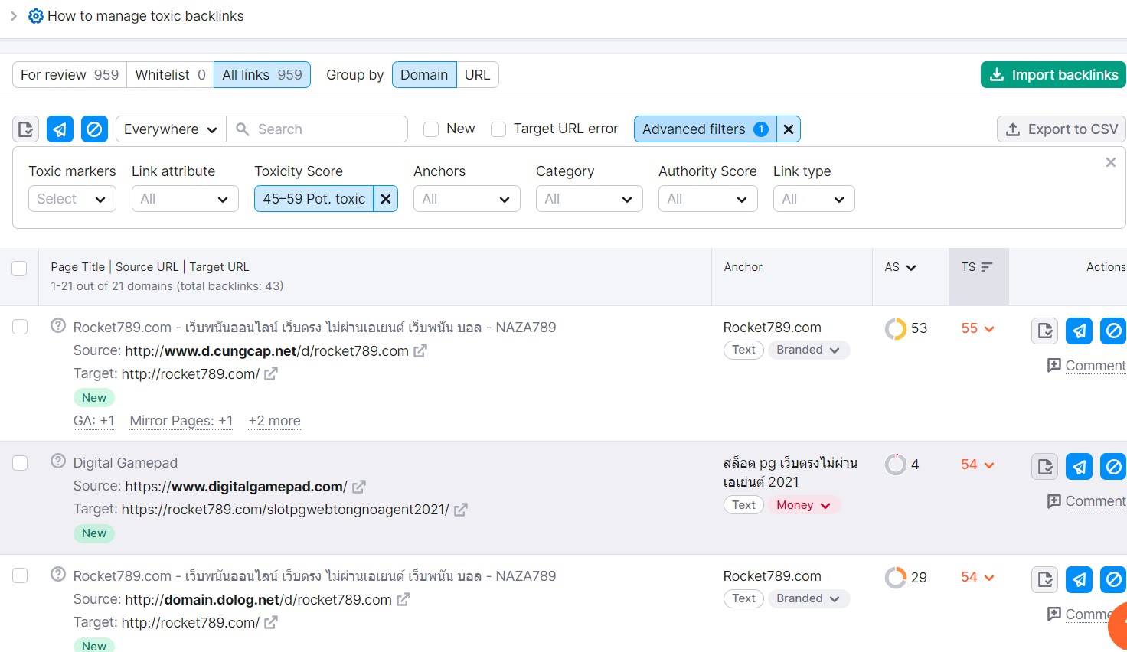Expand the How to manage toxic backlinks section

point(13,16)
